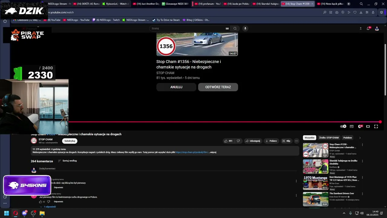
Task: Click the Klip button
Action: coord(286,141)
